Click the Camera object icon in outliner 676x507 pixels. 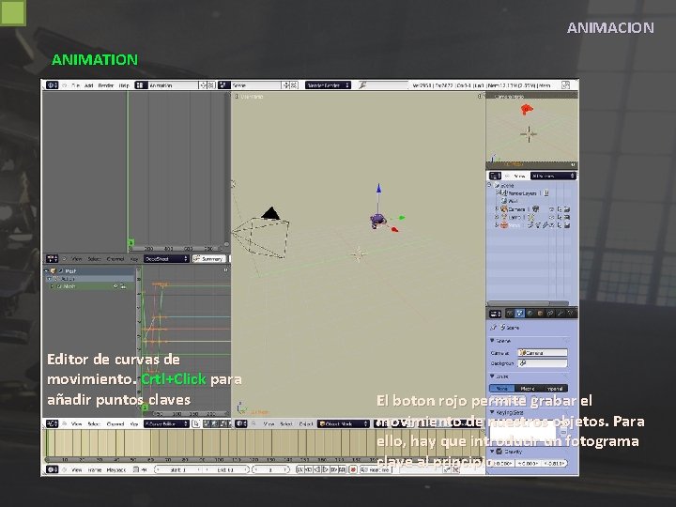point(503,209)
